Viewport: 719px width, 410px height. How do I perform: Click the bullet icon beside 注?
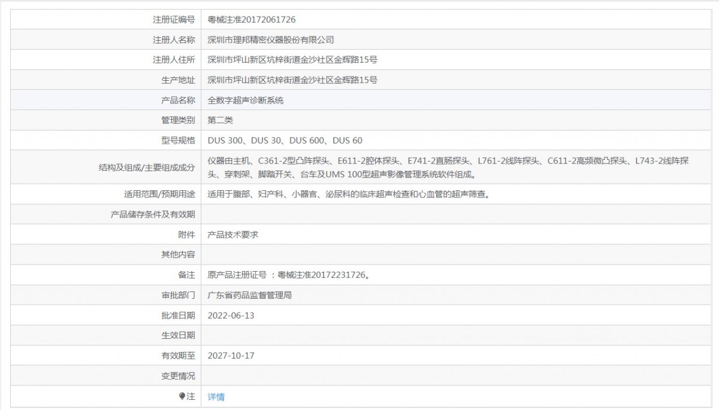point(182,396)
